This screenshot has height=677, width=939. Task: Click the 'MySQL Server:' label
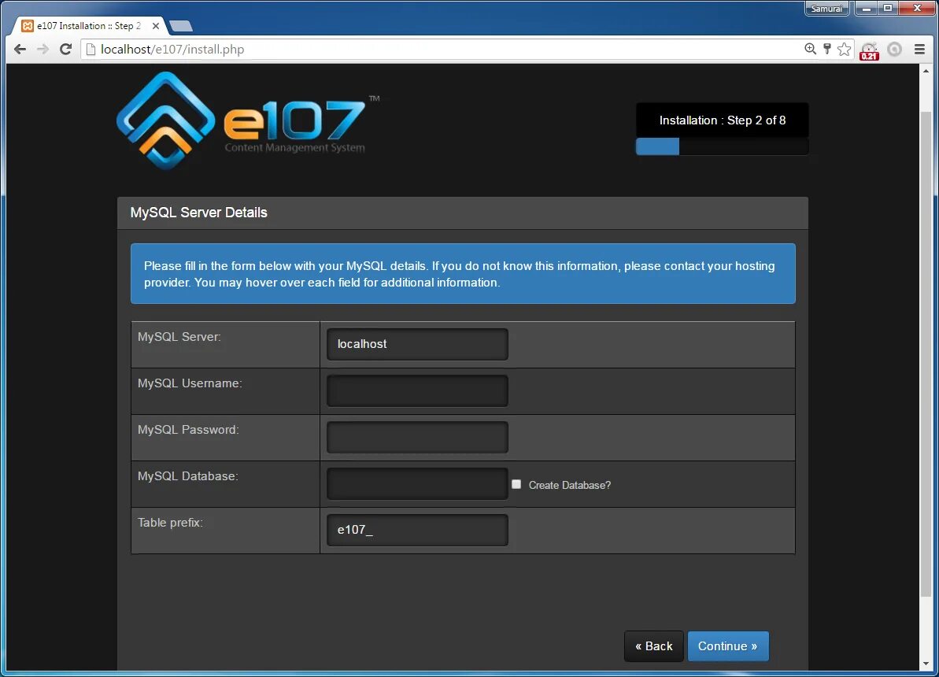[179, 337]
